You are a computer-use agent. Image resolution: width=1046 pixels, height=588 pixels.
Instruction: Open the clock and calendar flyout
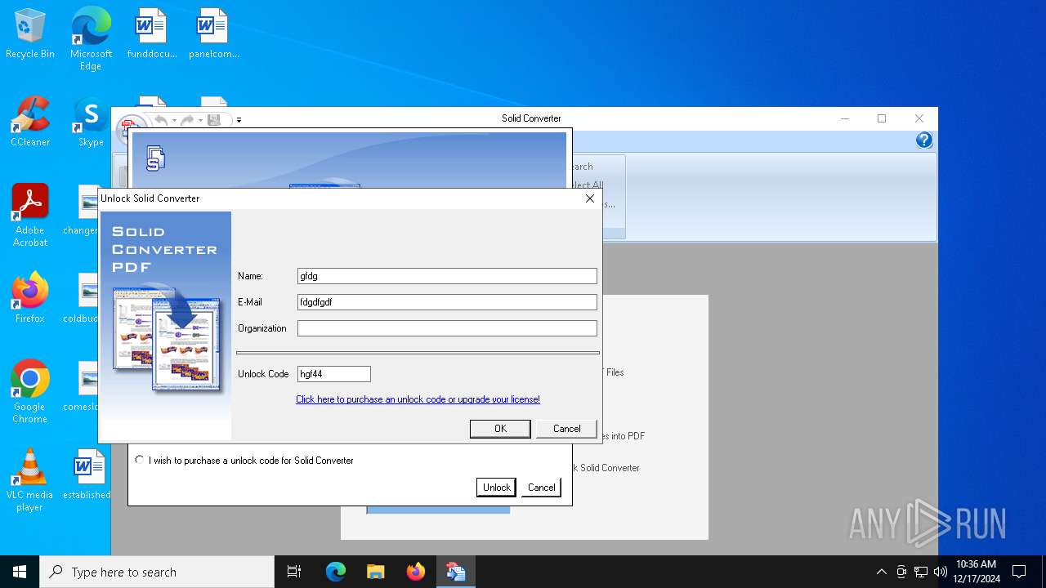[977, 572]
